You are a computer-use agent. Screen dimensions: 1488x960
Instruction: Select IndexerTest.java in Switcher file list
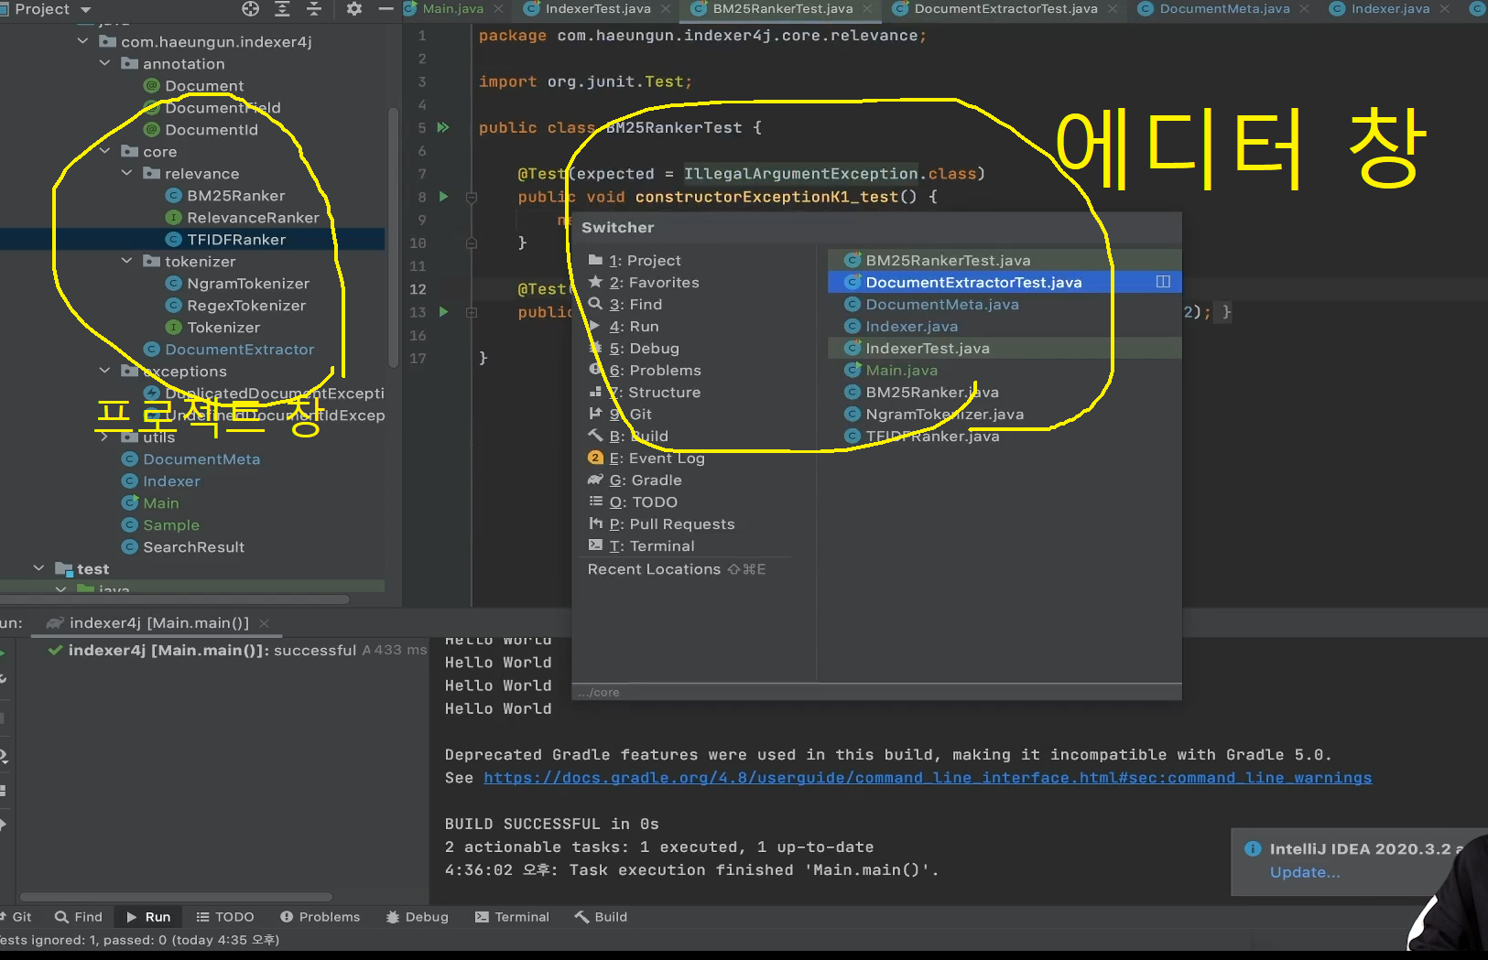1004,349
